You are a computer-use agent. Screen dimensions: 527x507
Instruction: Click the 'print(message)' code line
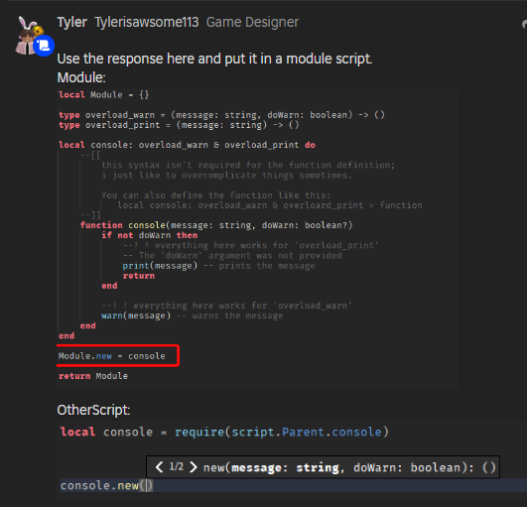point(160,266)
